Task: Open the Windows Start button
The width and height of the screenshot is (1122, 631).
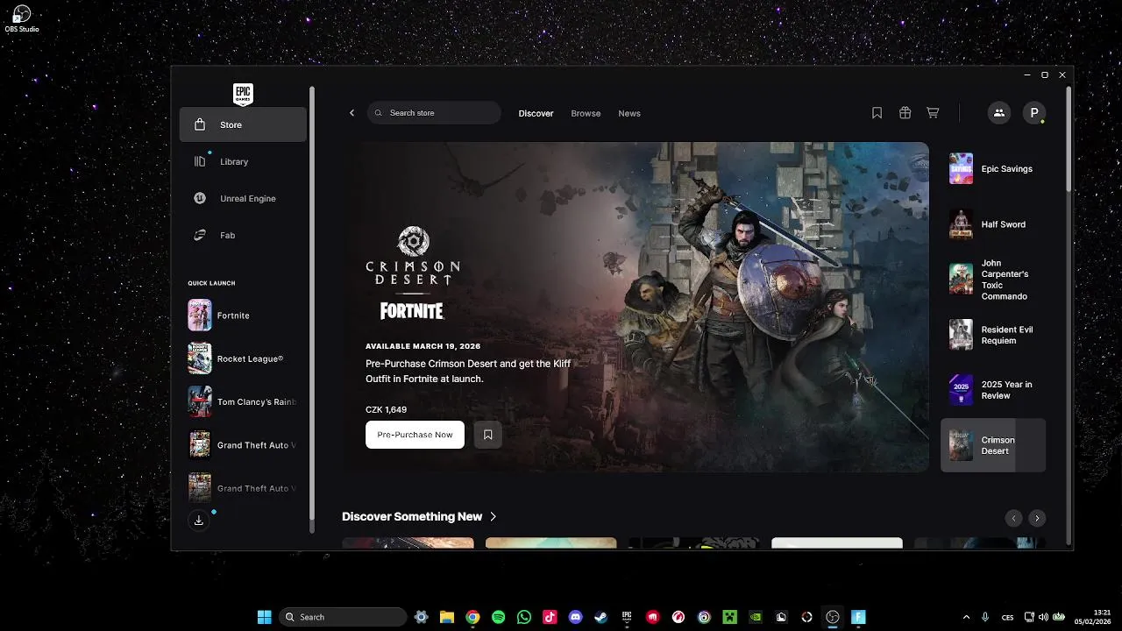Action: (x=264, y=617)
